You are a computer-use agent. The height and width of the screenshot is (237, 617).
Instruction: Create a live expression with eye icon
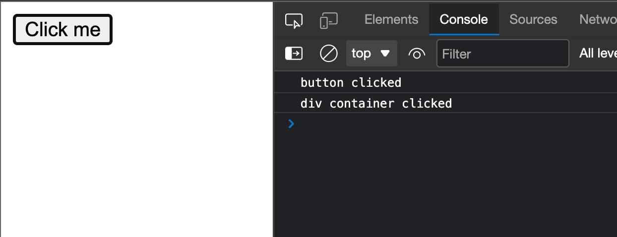pyautogui.click(x=417, y=53)
